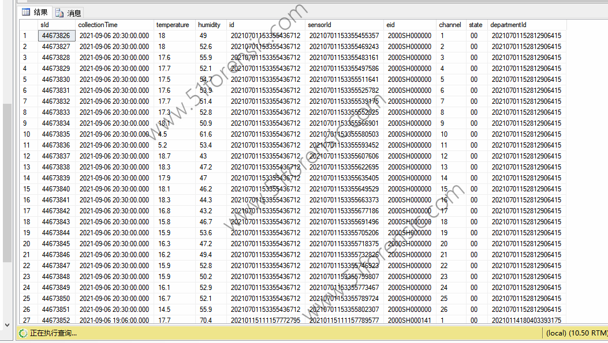Click the state column header
Image resolution: width=608 pixels, height=343 pixels.
(476, 25)
